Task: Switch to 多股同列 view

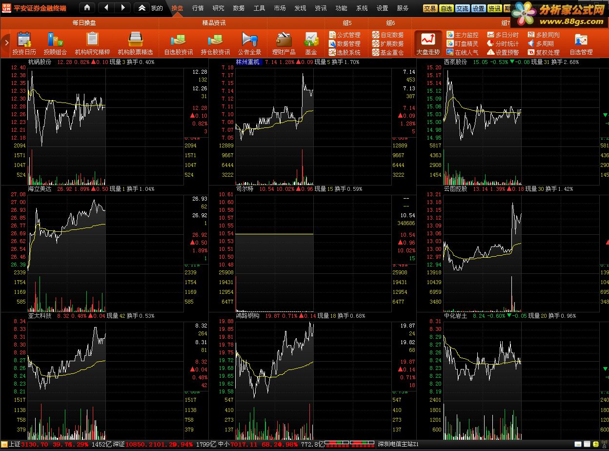Action: coord(544,35)
